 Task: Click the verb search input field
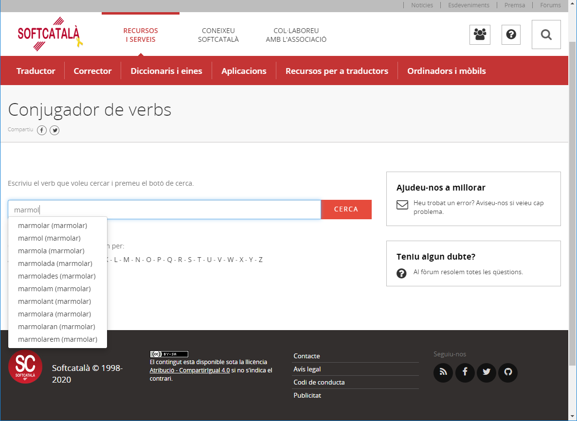point(164,210)
